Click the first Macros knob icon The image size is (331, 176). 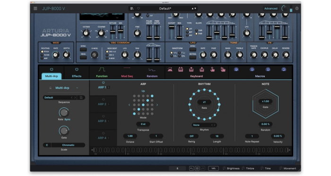(x=236, y=69)
